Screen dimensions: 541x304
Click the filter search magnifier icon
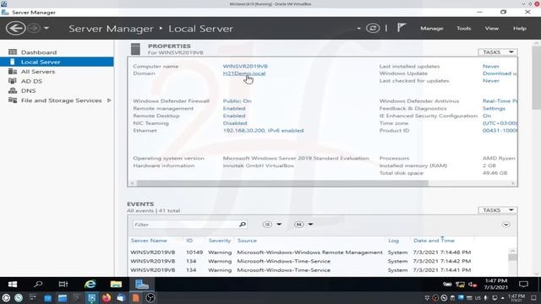pos(243,225)
